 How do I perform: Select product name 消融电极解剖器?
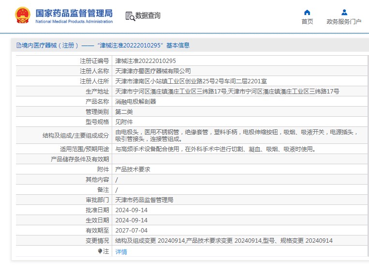pos(135,102)
